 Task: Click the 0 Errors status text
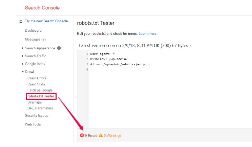click(x=91, y=136)
